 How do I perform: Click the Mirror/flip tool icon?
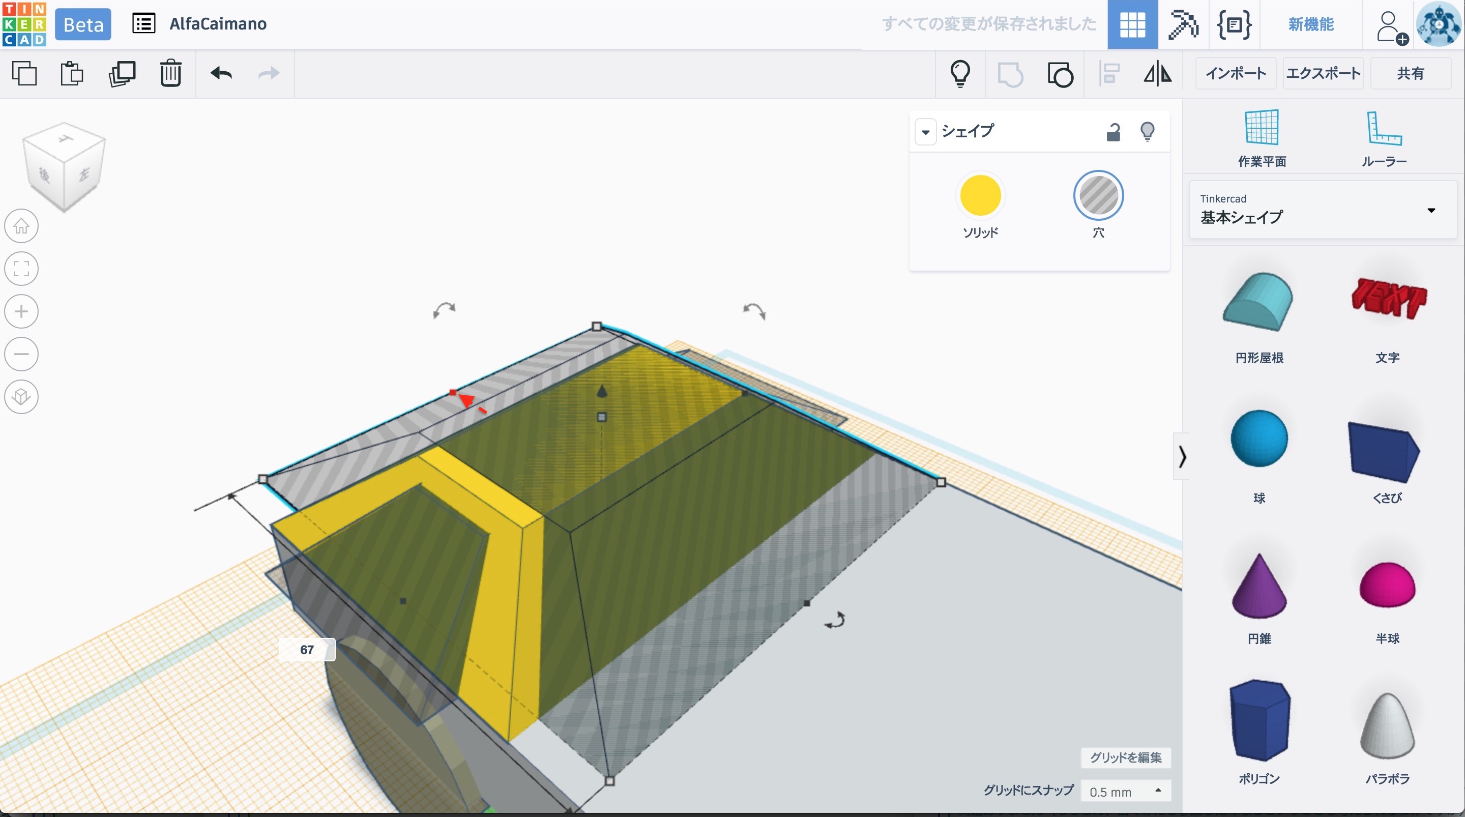[1157, 73]
